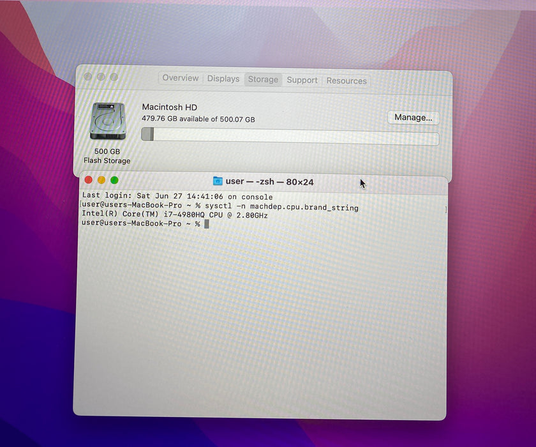The width and height of the screenshot is (536, 447).
Task: Click the used-space segment of storage bar
Action: click(x=147, y=133)
